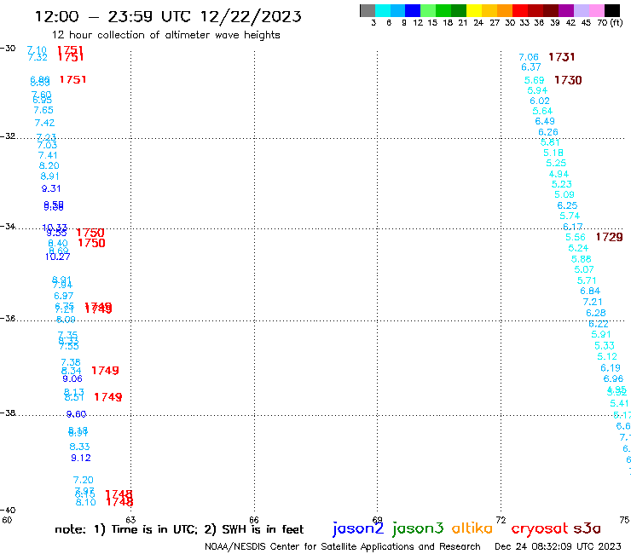Select the 1749 time label beside 8.34
Viewport: 631px width, 554px height.
click(x=105, y=371)
